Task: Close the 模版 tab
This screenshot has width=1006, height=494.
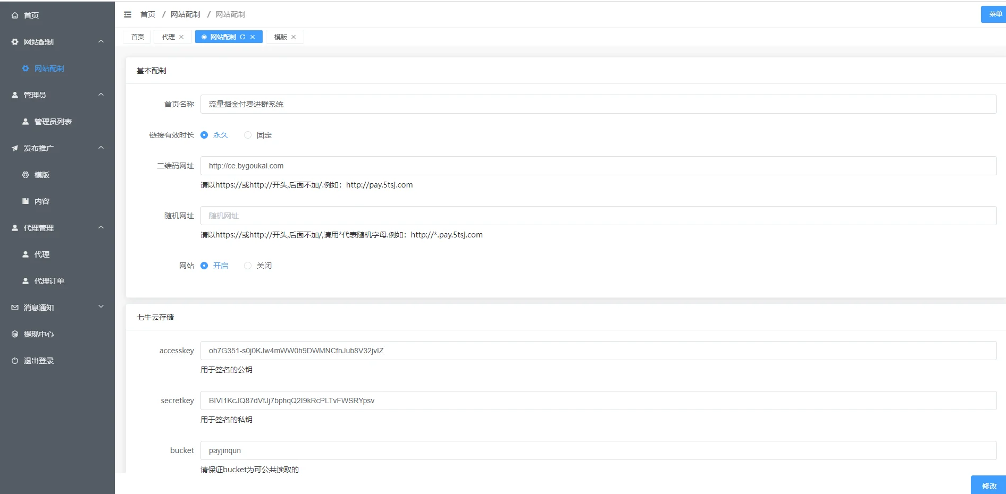Action: [294, 37]
